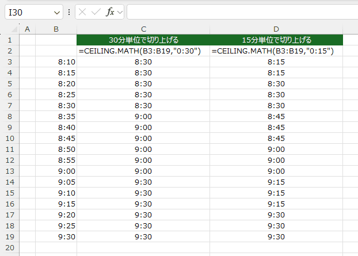This screenshot has height=256, width=358.
Task: Select column D header
Action: point(276,29)
